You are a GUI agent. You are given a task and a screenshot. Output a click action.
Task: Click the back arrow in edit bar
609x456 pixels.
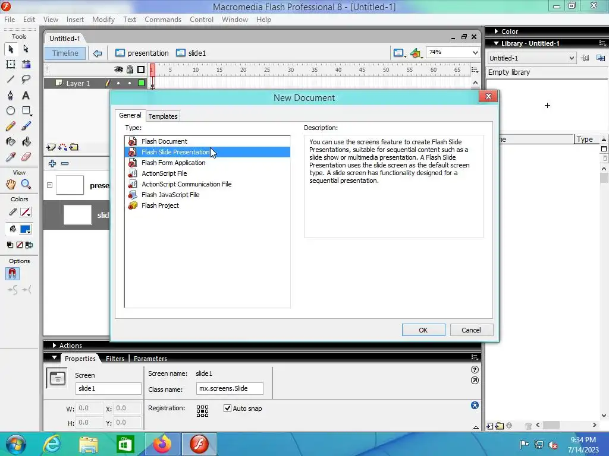tap(98, 53)
